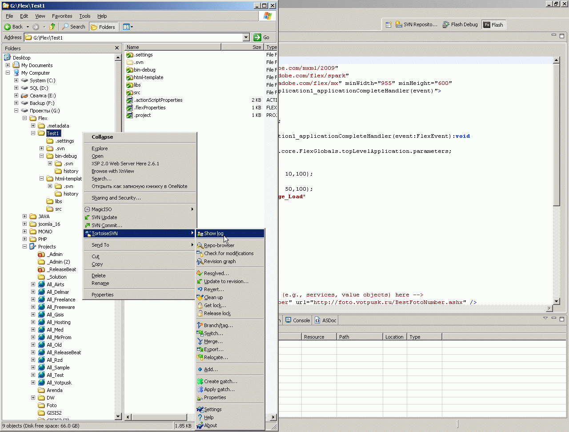
Task: Open the Favorites menu
Action: click(x=62, y=16)
